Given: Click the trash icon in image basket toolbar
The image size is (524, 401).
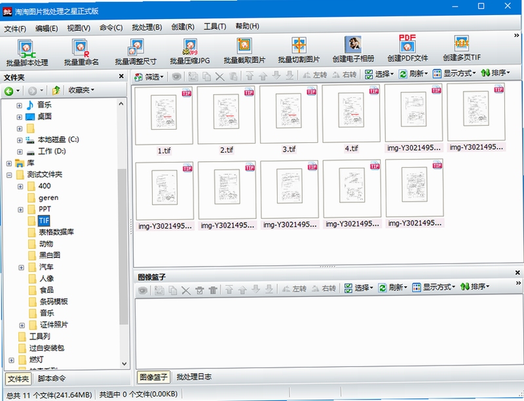Looking at the screenshot, I should click(x=213, y=290).
